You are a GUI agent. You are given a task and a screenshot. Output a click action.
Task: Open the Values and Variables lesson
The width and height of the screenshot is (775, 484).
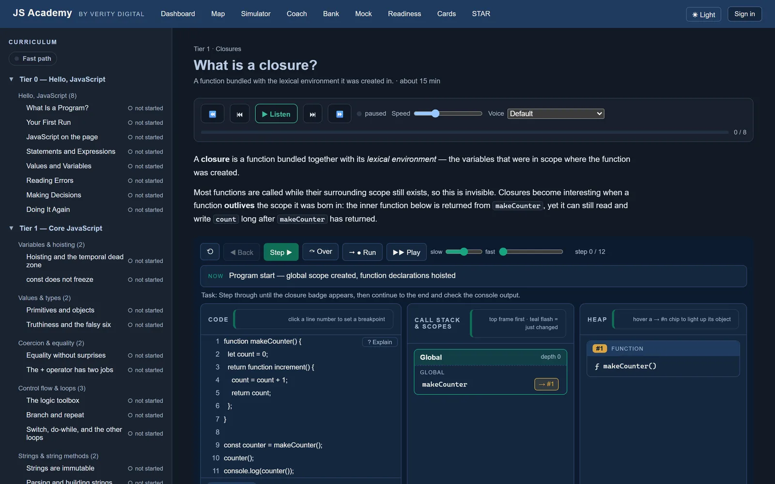tap(59, 166)
